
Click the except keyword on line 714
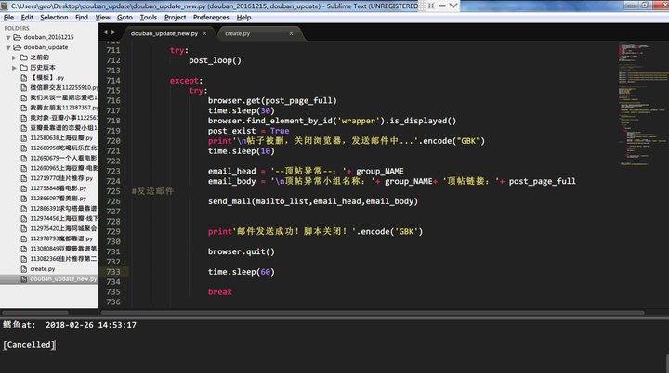tap(184, 81)
